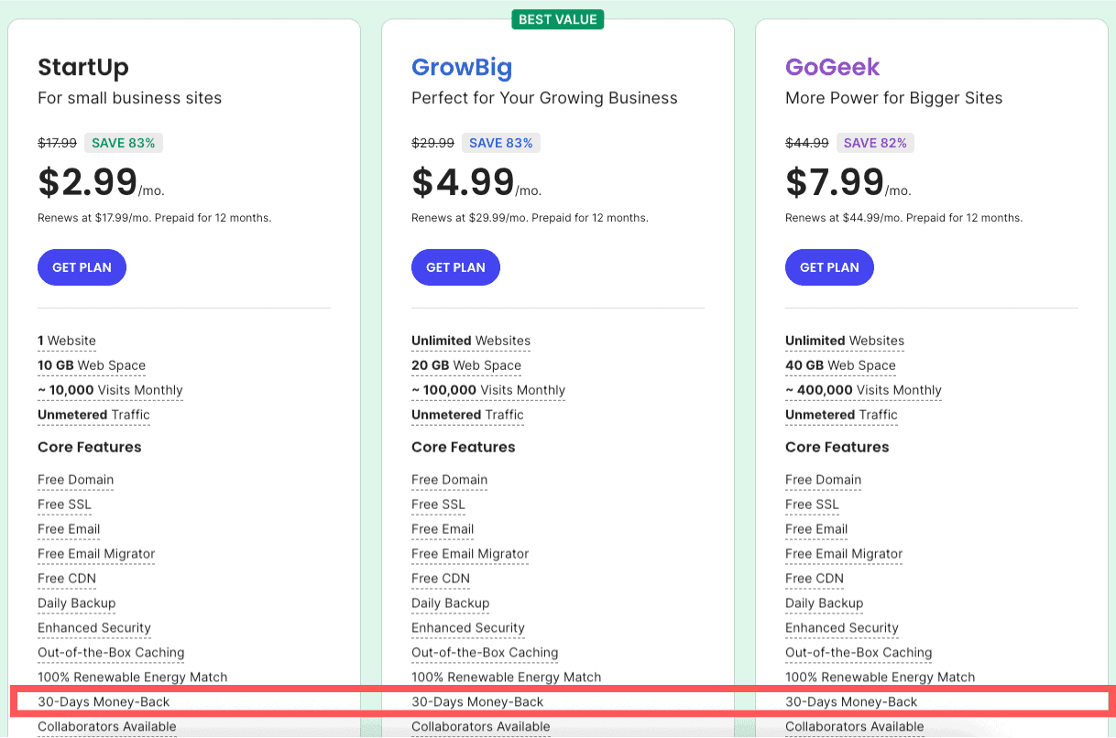This screenshot has height=738, width=1116.
Task: Click the SAVE 82% badge on GoGeek
Action: click(x=875, y=143)
